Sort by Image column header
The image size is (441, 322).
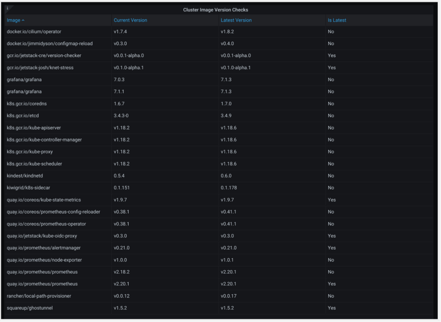13,20
